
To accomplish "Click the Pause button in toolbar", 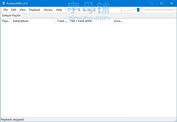I will tap(79, 10).
